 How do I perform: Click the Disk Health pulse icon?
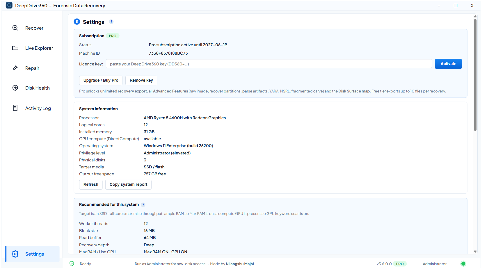pos(15,88)
